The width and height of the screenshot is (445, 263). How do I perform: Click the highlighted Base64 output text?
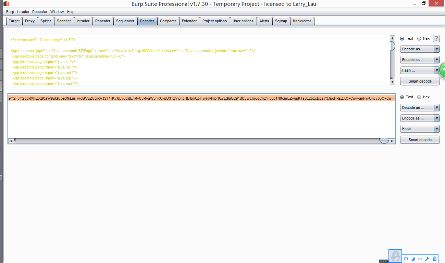202,98
